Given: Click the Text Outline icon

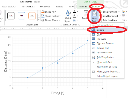Looking at the screenshot, I should [74, 16].
